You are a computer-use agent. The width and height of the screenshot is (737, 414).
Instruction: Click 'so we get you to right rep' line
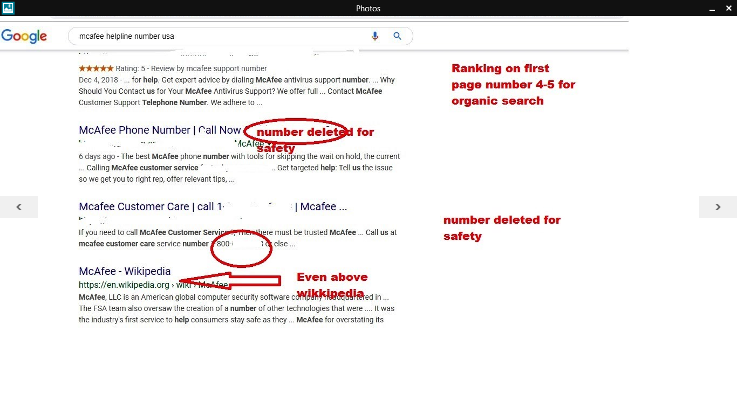tap(156, 179)
